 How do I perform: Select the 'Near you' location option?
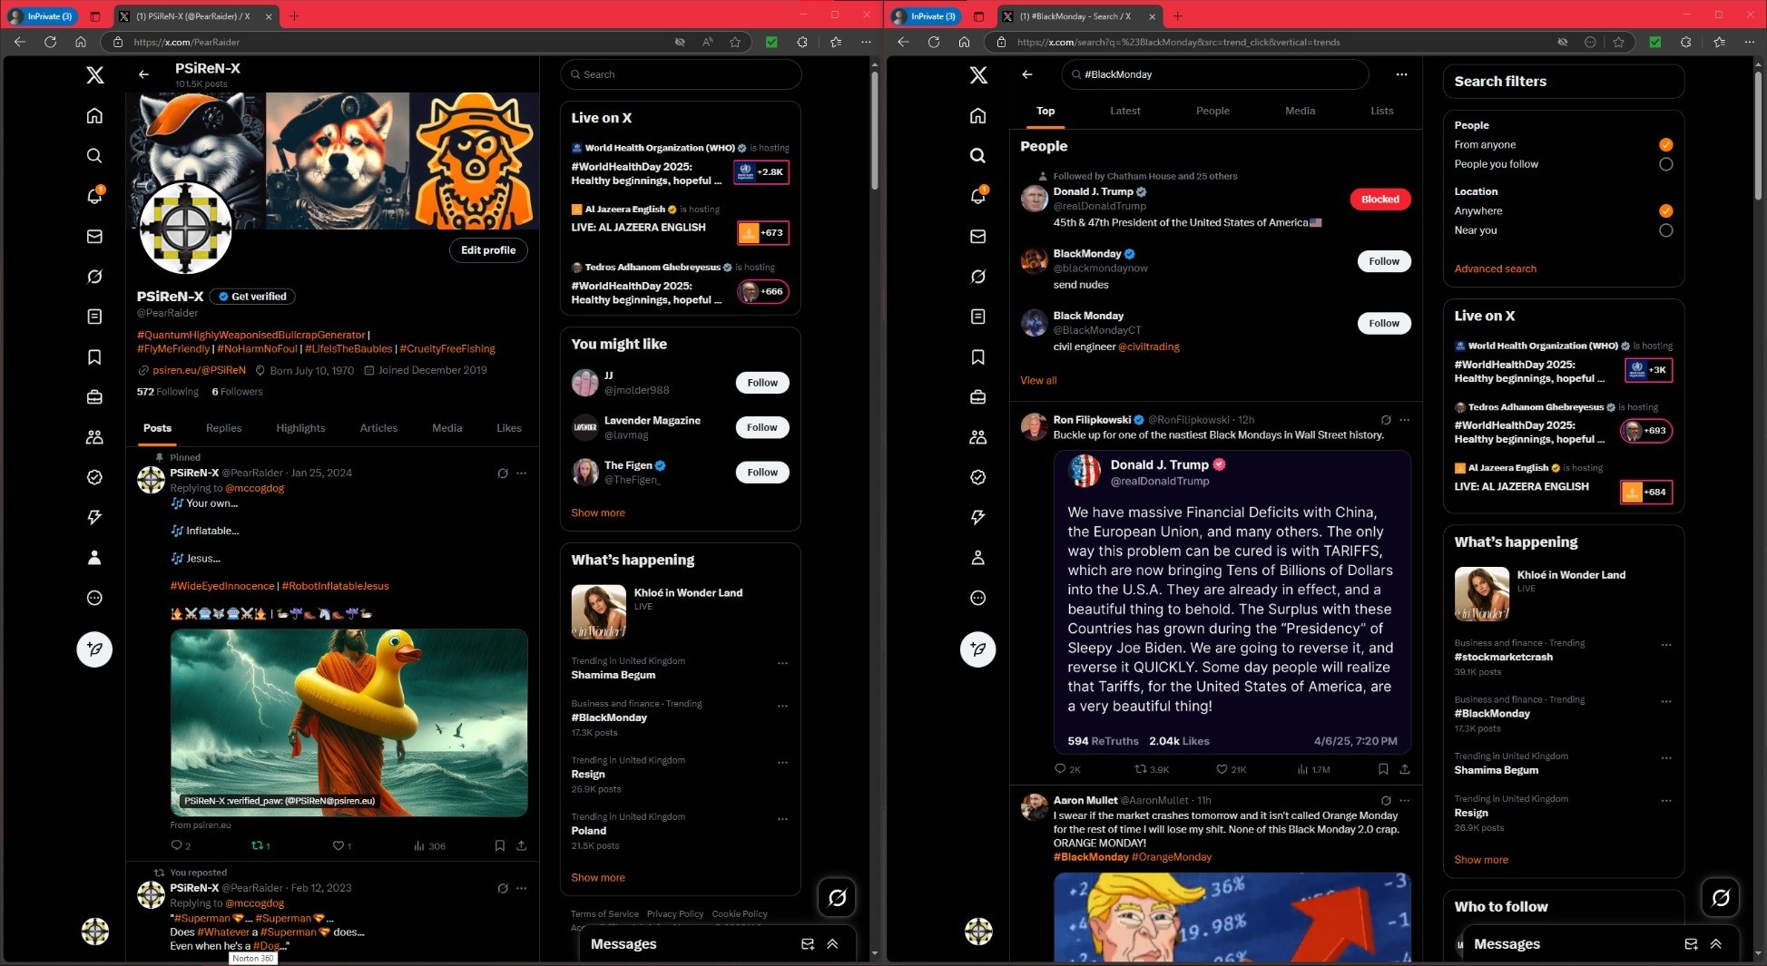(x=1665, y=230)
